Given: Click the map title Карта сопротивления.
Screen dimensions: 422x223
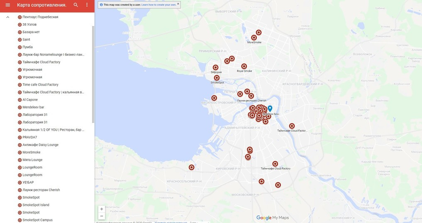Looking at the screenshot, I should pyautogui.click(x=42, y=5).
